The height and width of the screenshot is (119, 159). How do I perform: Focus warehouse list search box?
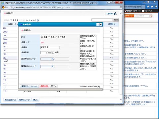[102, 20]
